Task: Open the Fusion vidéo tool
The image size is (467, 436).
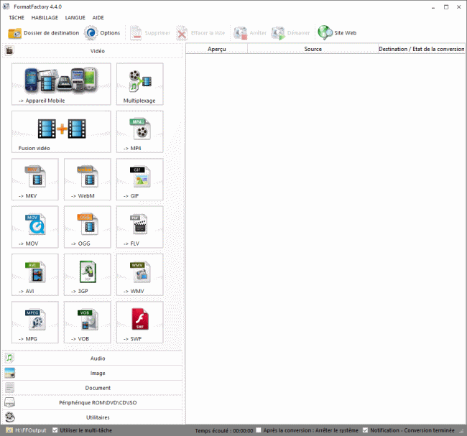Action: [61, 131]
